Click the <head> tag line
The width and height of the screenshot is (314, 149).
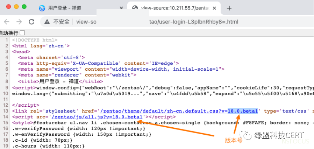coord(21,52)
